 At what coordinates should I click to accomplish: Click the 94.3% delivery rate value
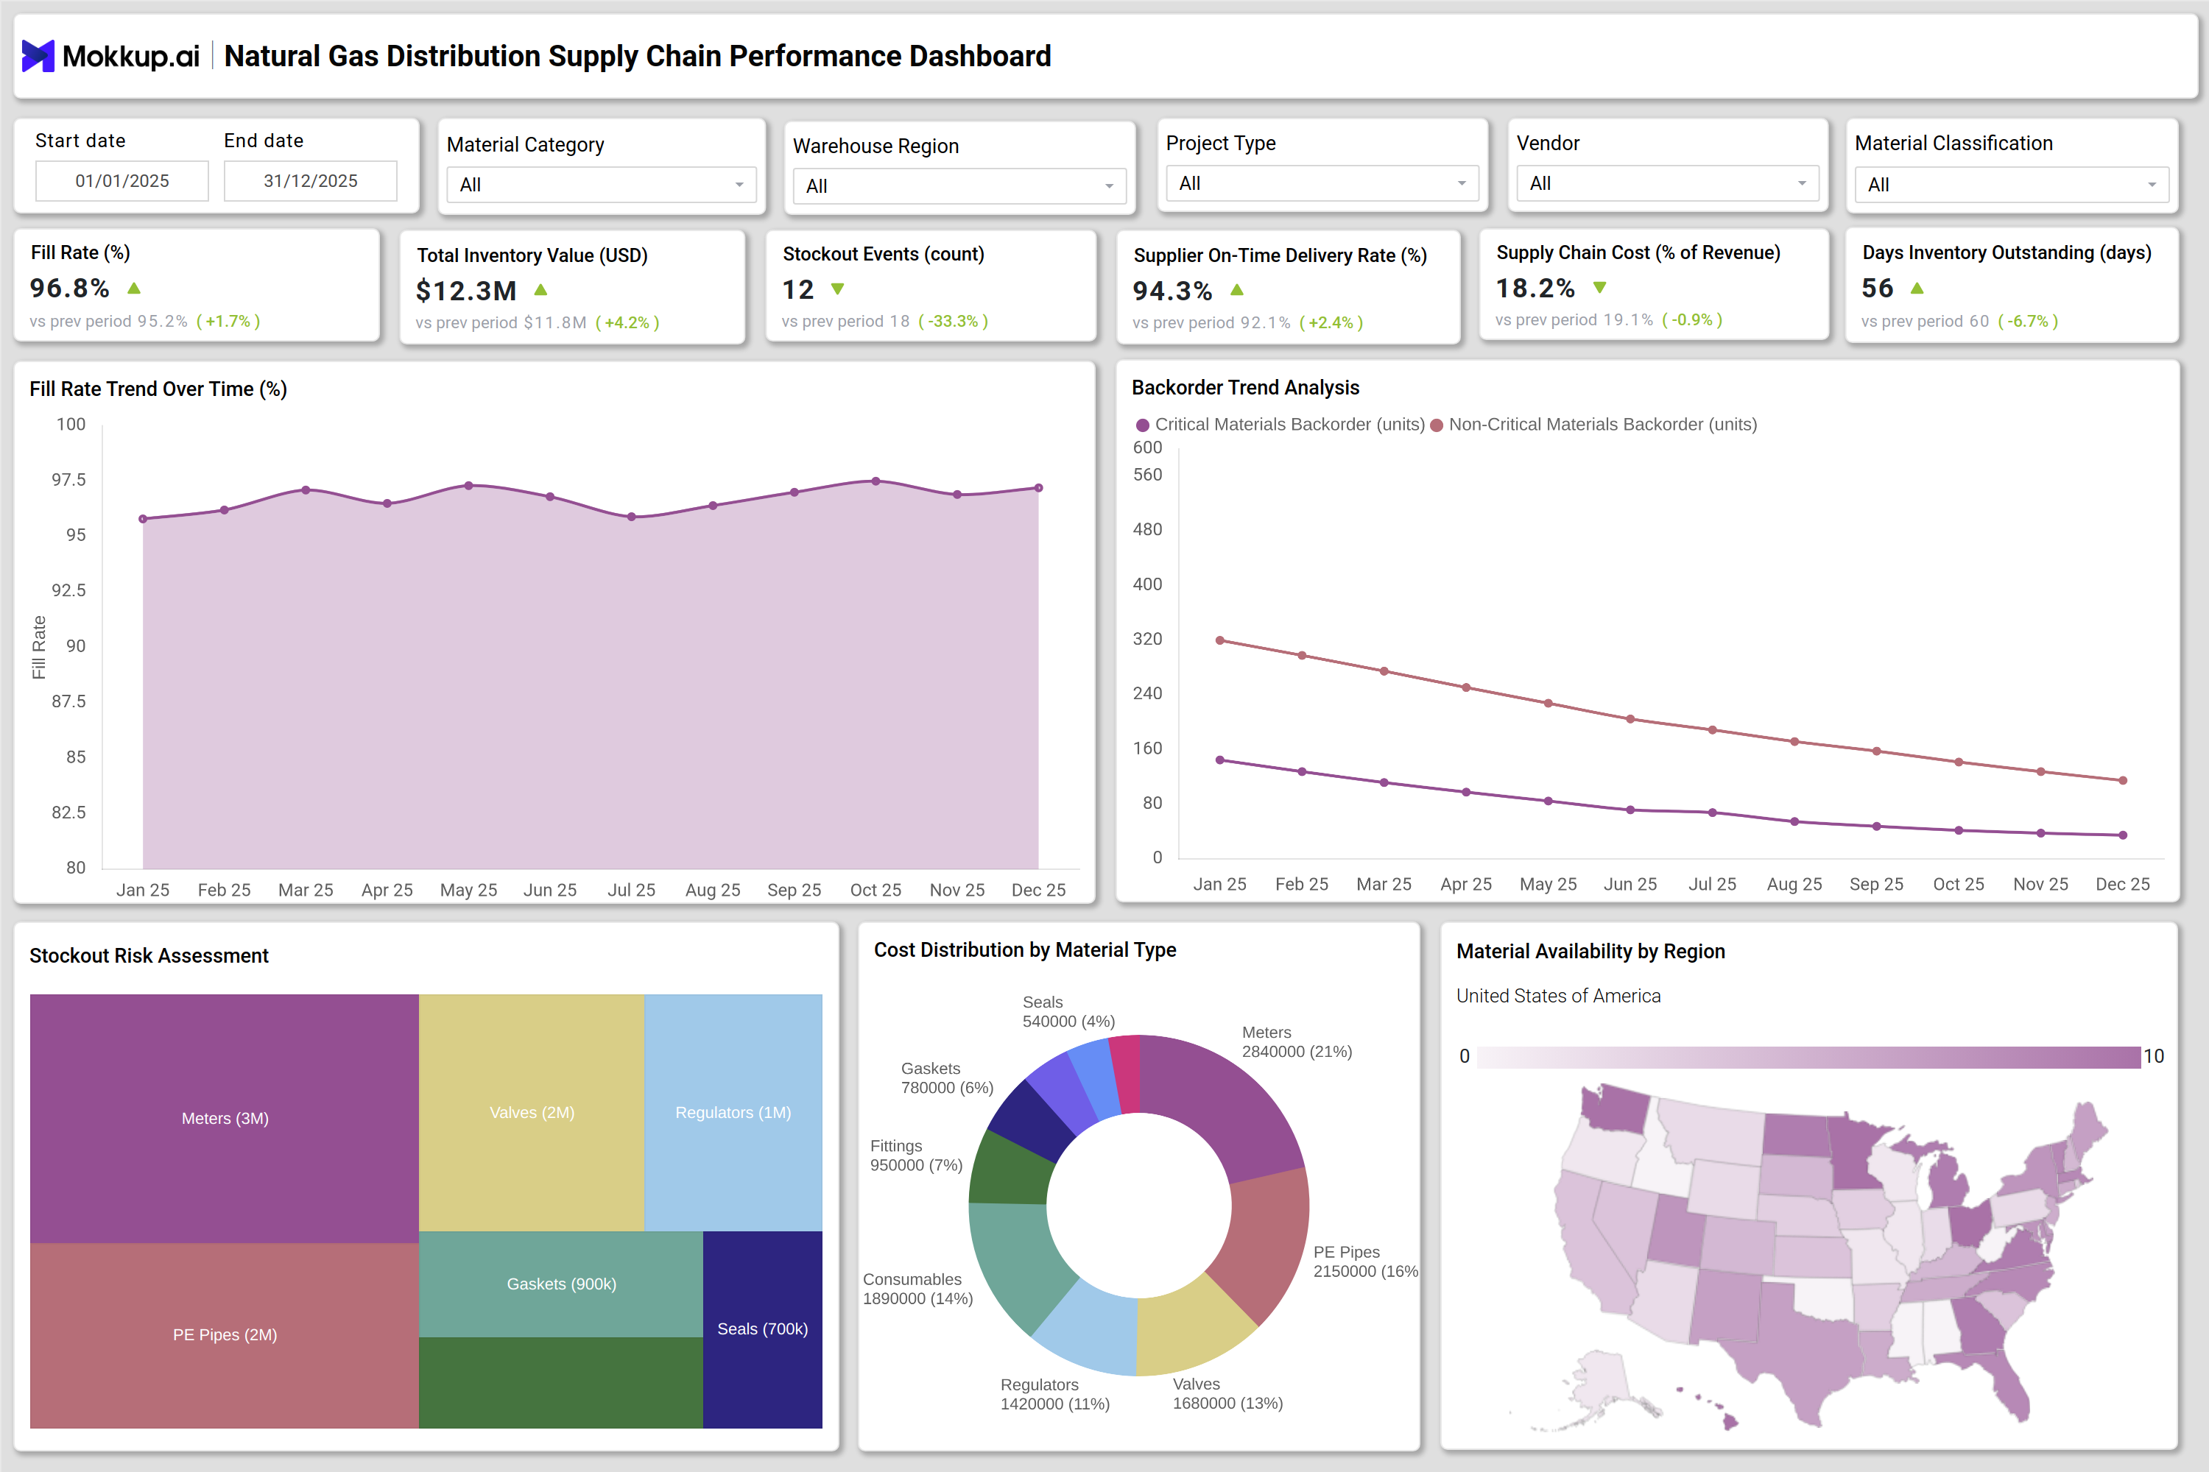(x=1173, y=291)
